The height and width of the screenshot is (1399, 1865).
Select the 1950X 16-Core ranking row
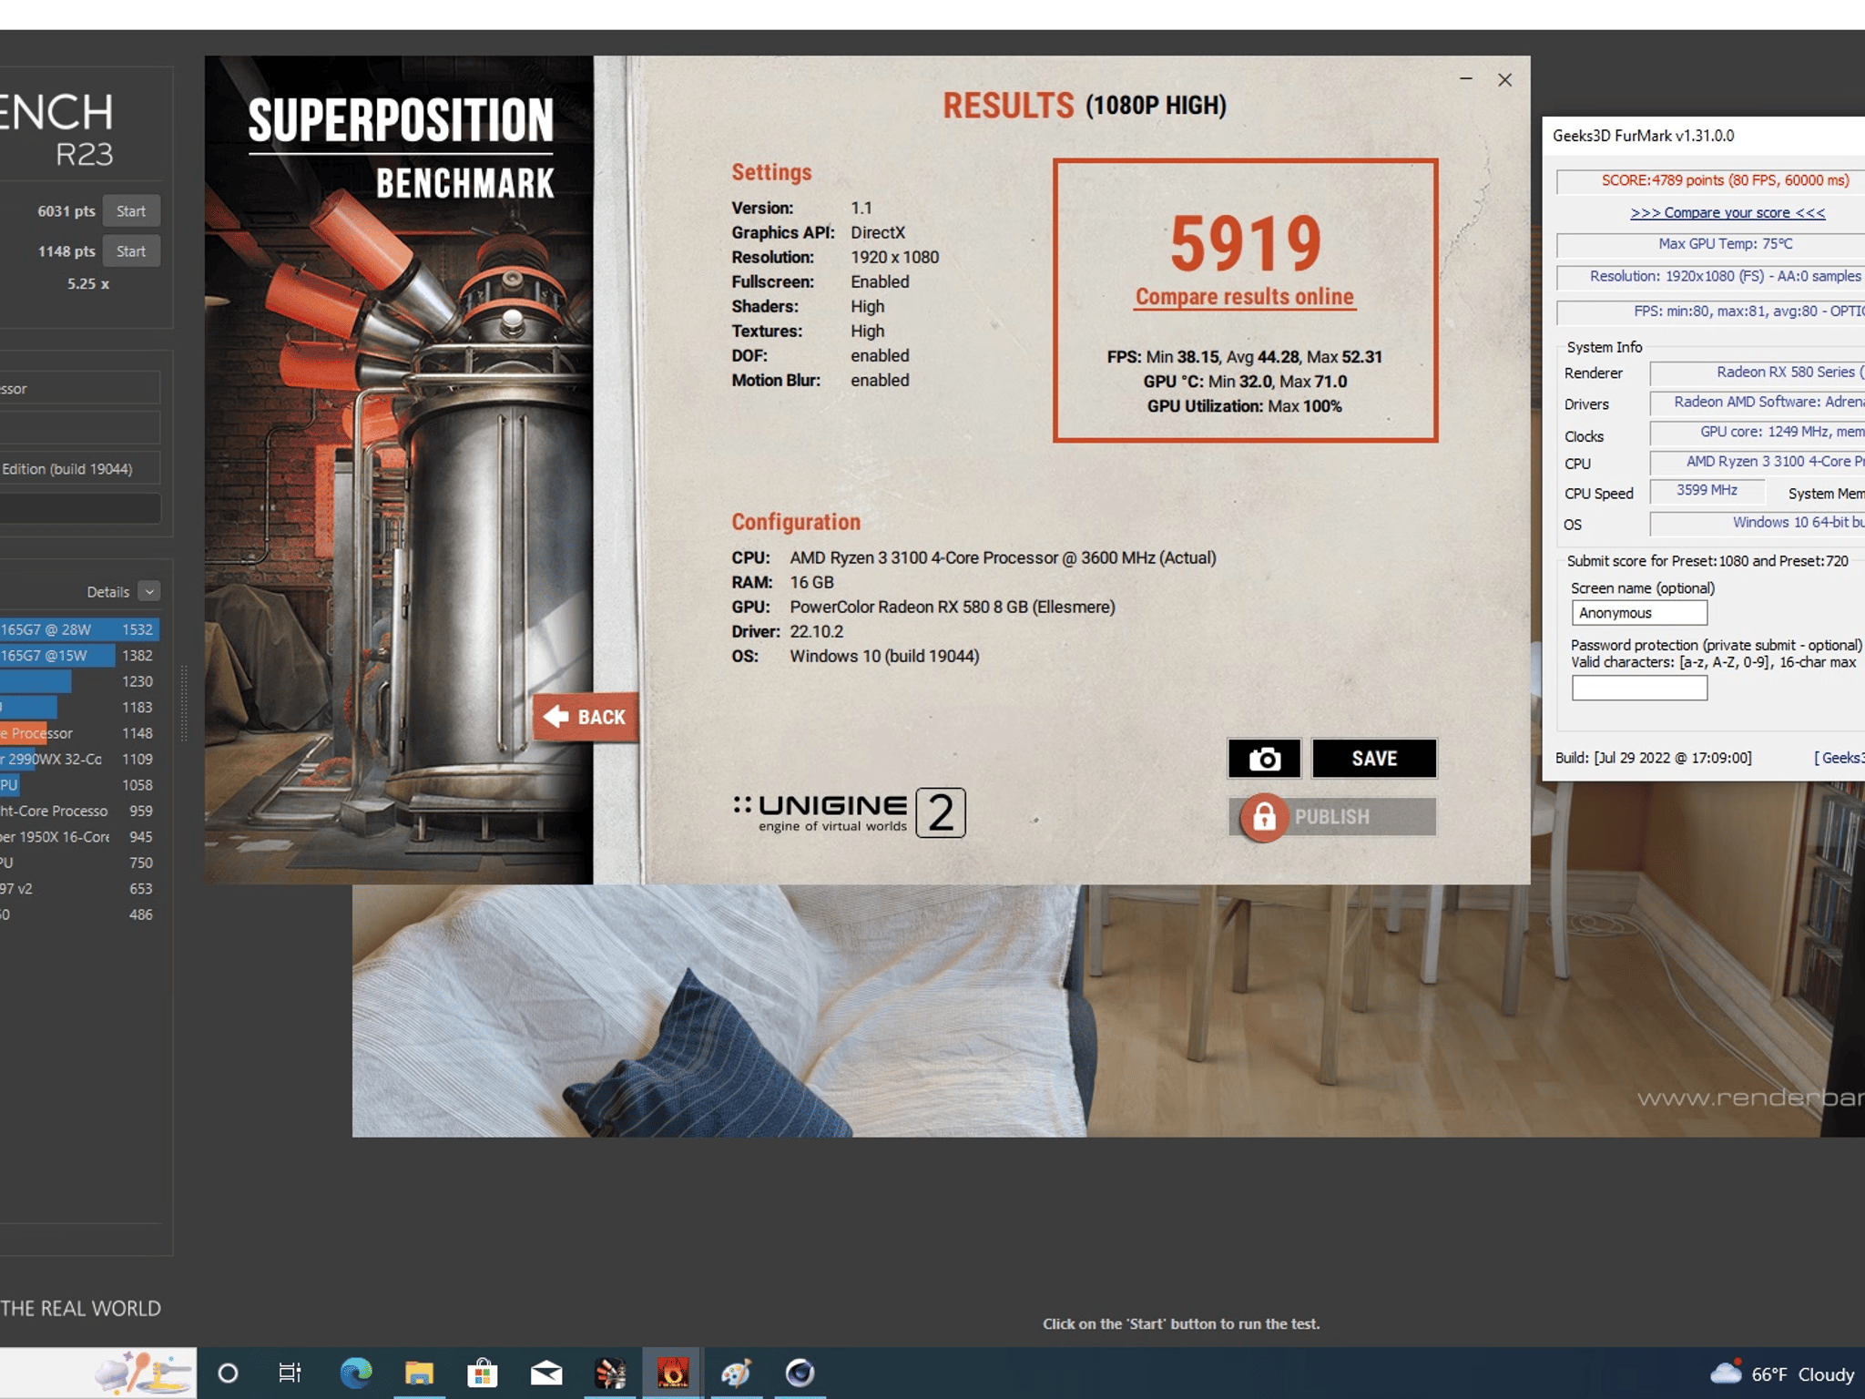(79, 836)
